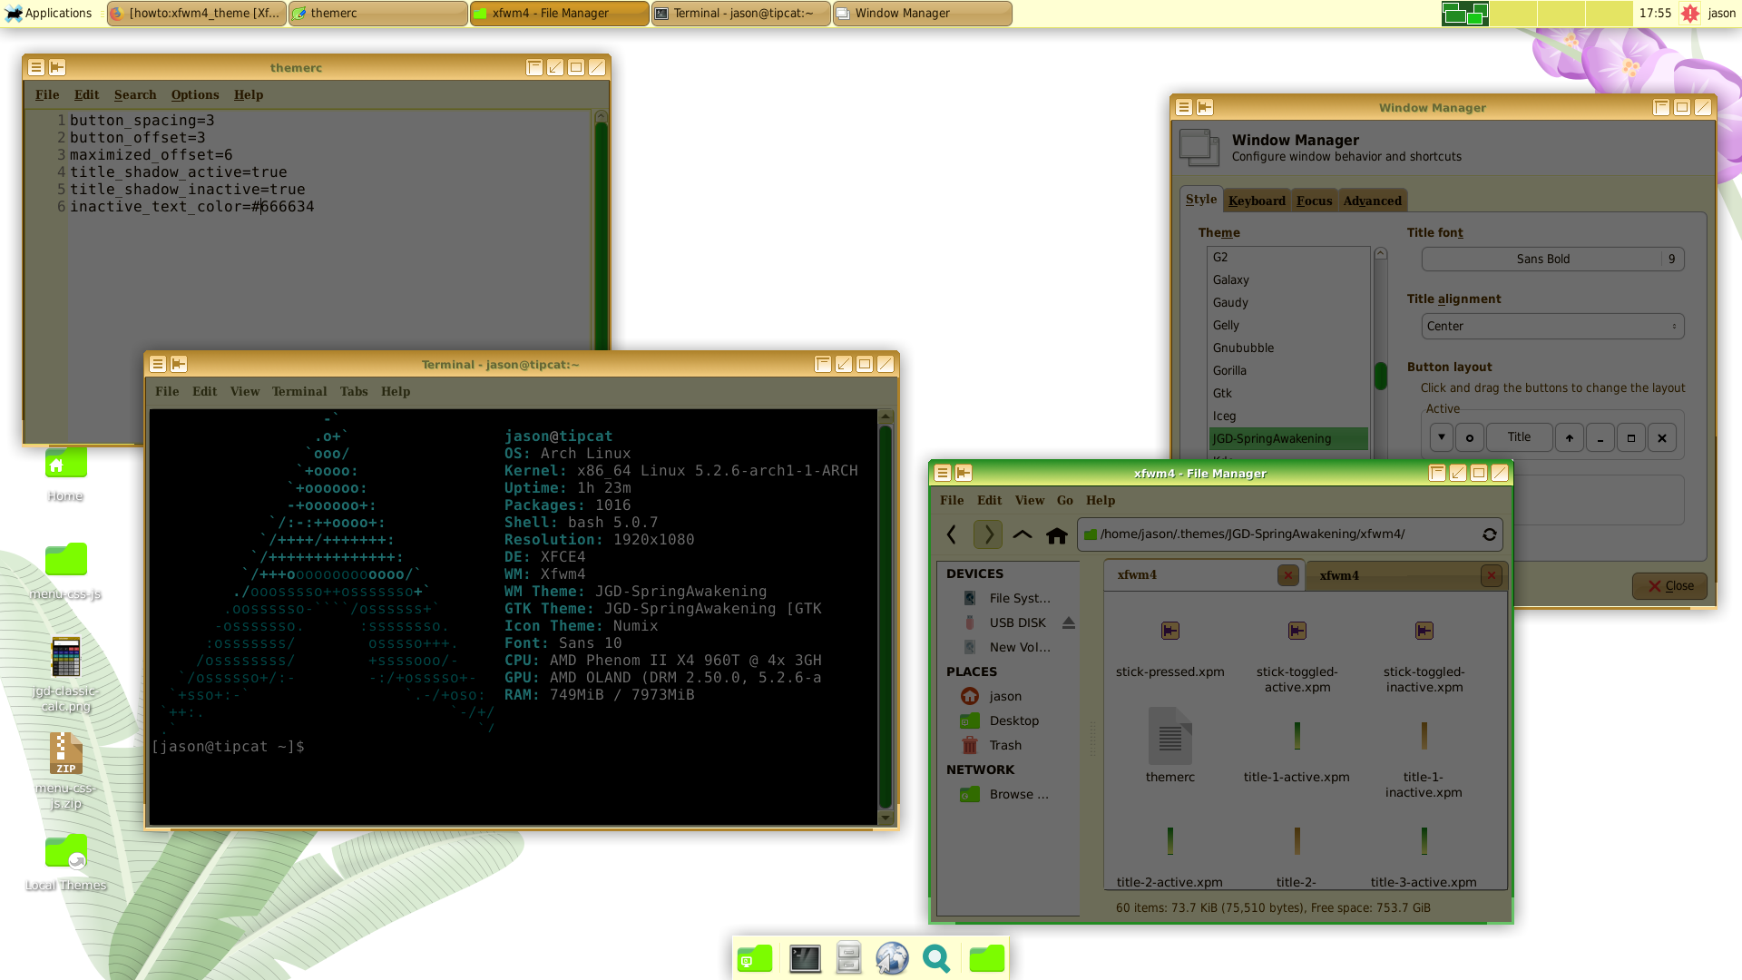Open Tabs menu in Terminal
This screenshot has height=980, width=1742.
click(354, 391)
